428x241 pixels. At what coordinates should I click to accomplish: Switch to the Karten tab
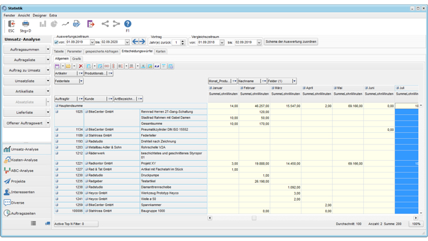pos(161,51)
